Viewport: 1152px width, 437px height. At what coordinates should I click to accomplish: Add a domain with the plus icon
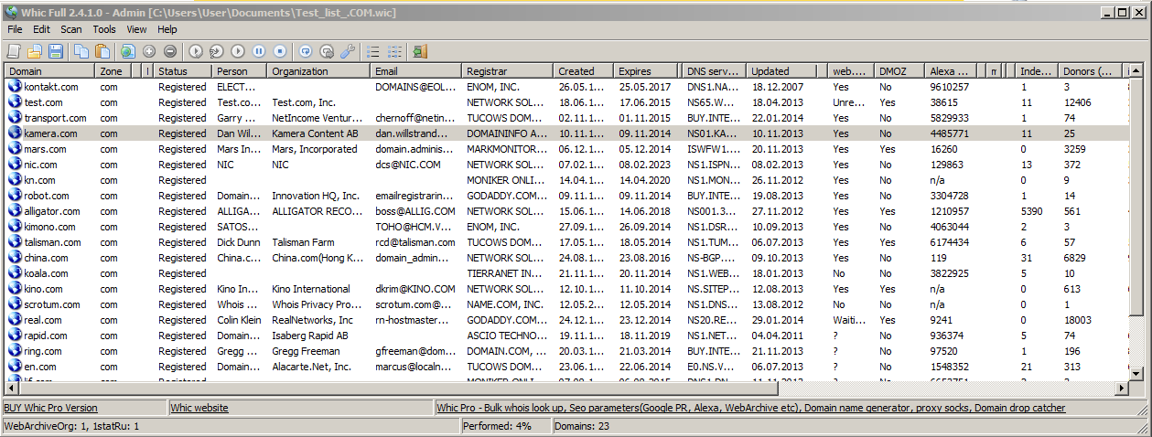149,51
